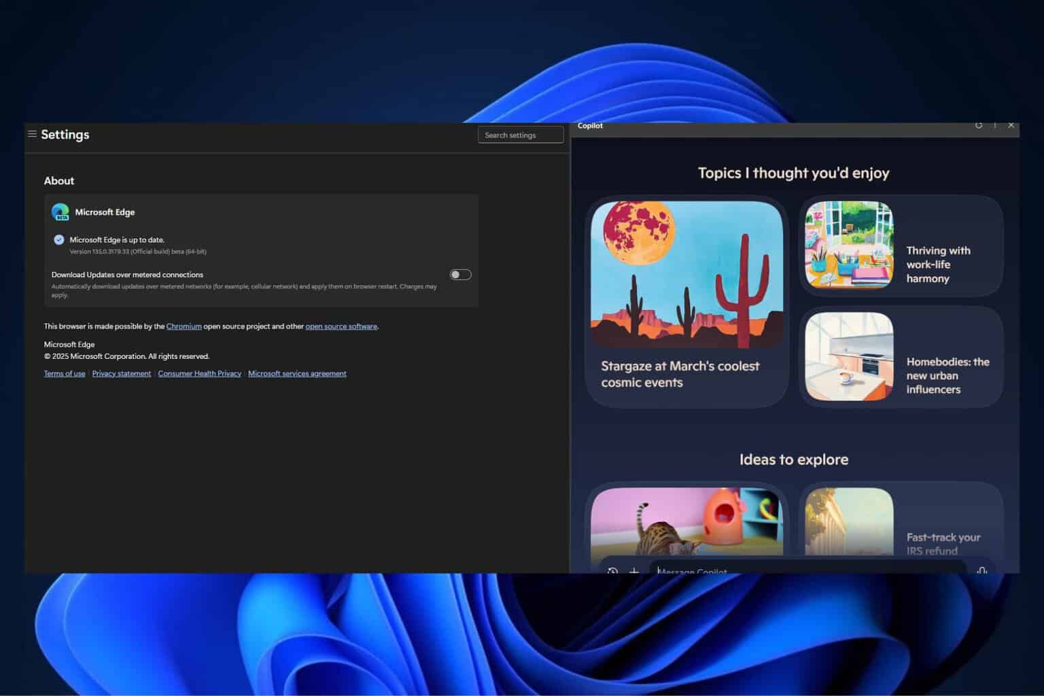1044x696 pixels.
Task: Click the Search settings input field
Action: pyautogui.click(x=521, y=135)
